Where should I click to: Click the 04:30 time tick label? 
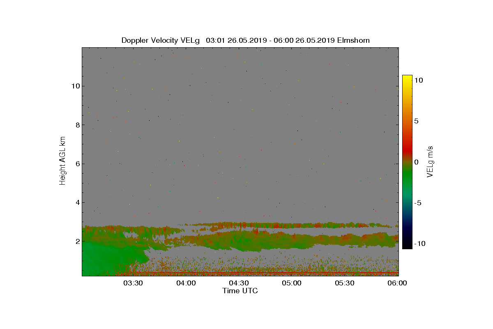(x=239, y=283)
